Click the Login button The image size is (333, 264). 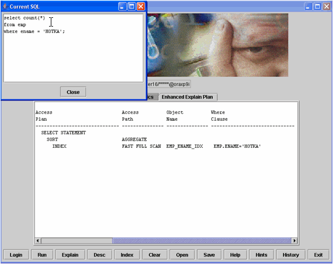click(16, 255)
